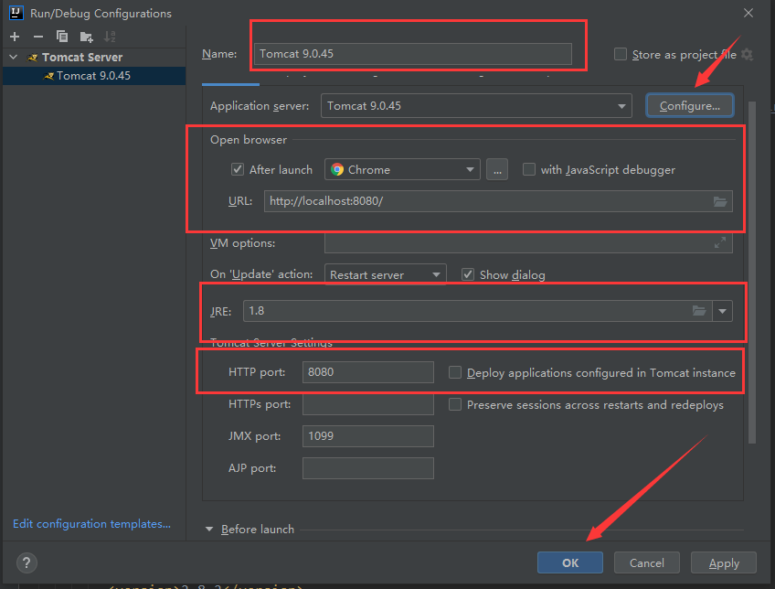Select Tomcat 9.0.45 configuration in tree
Image resolution: width=775 pixels, height=589 pixels.
click(x=94, y=76)
